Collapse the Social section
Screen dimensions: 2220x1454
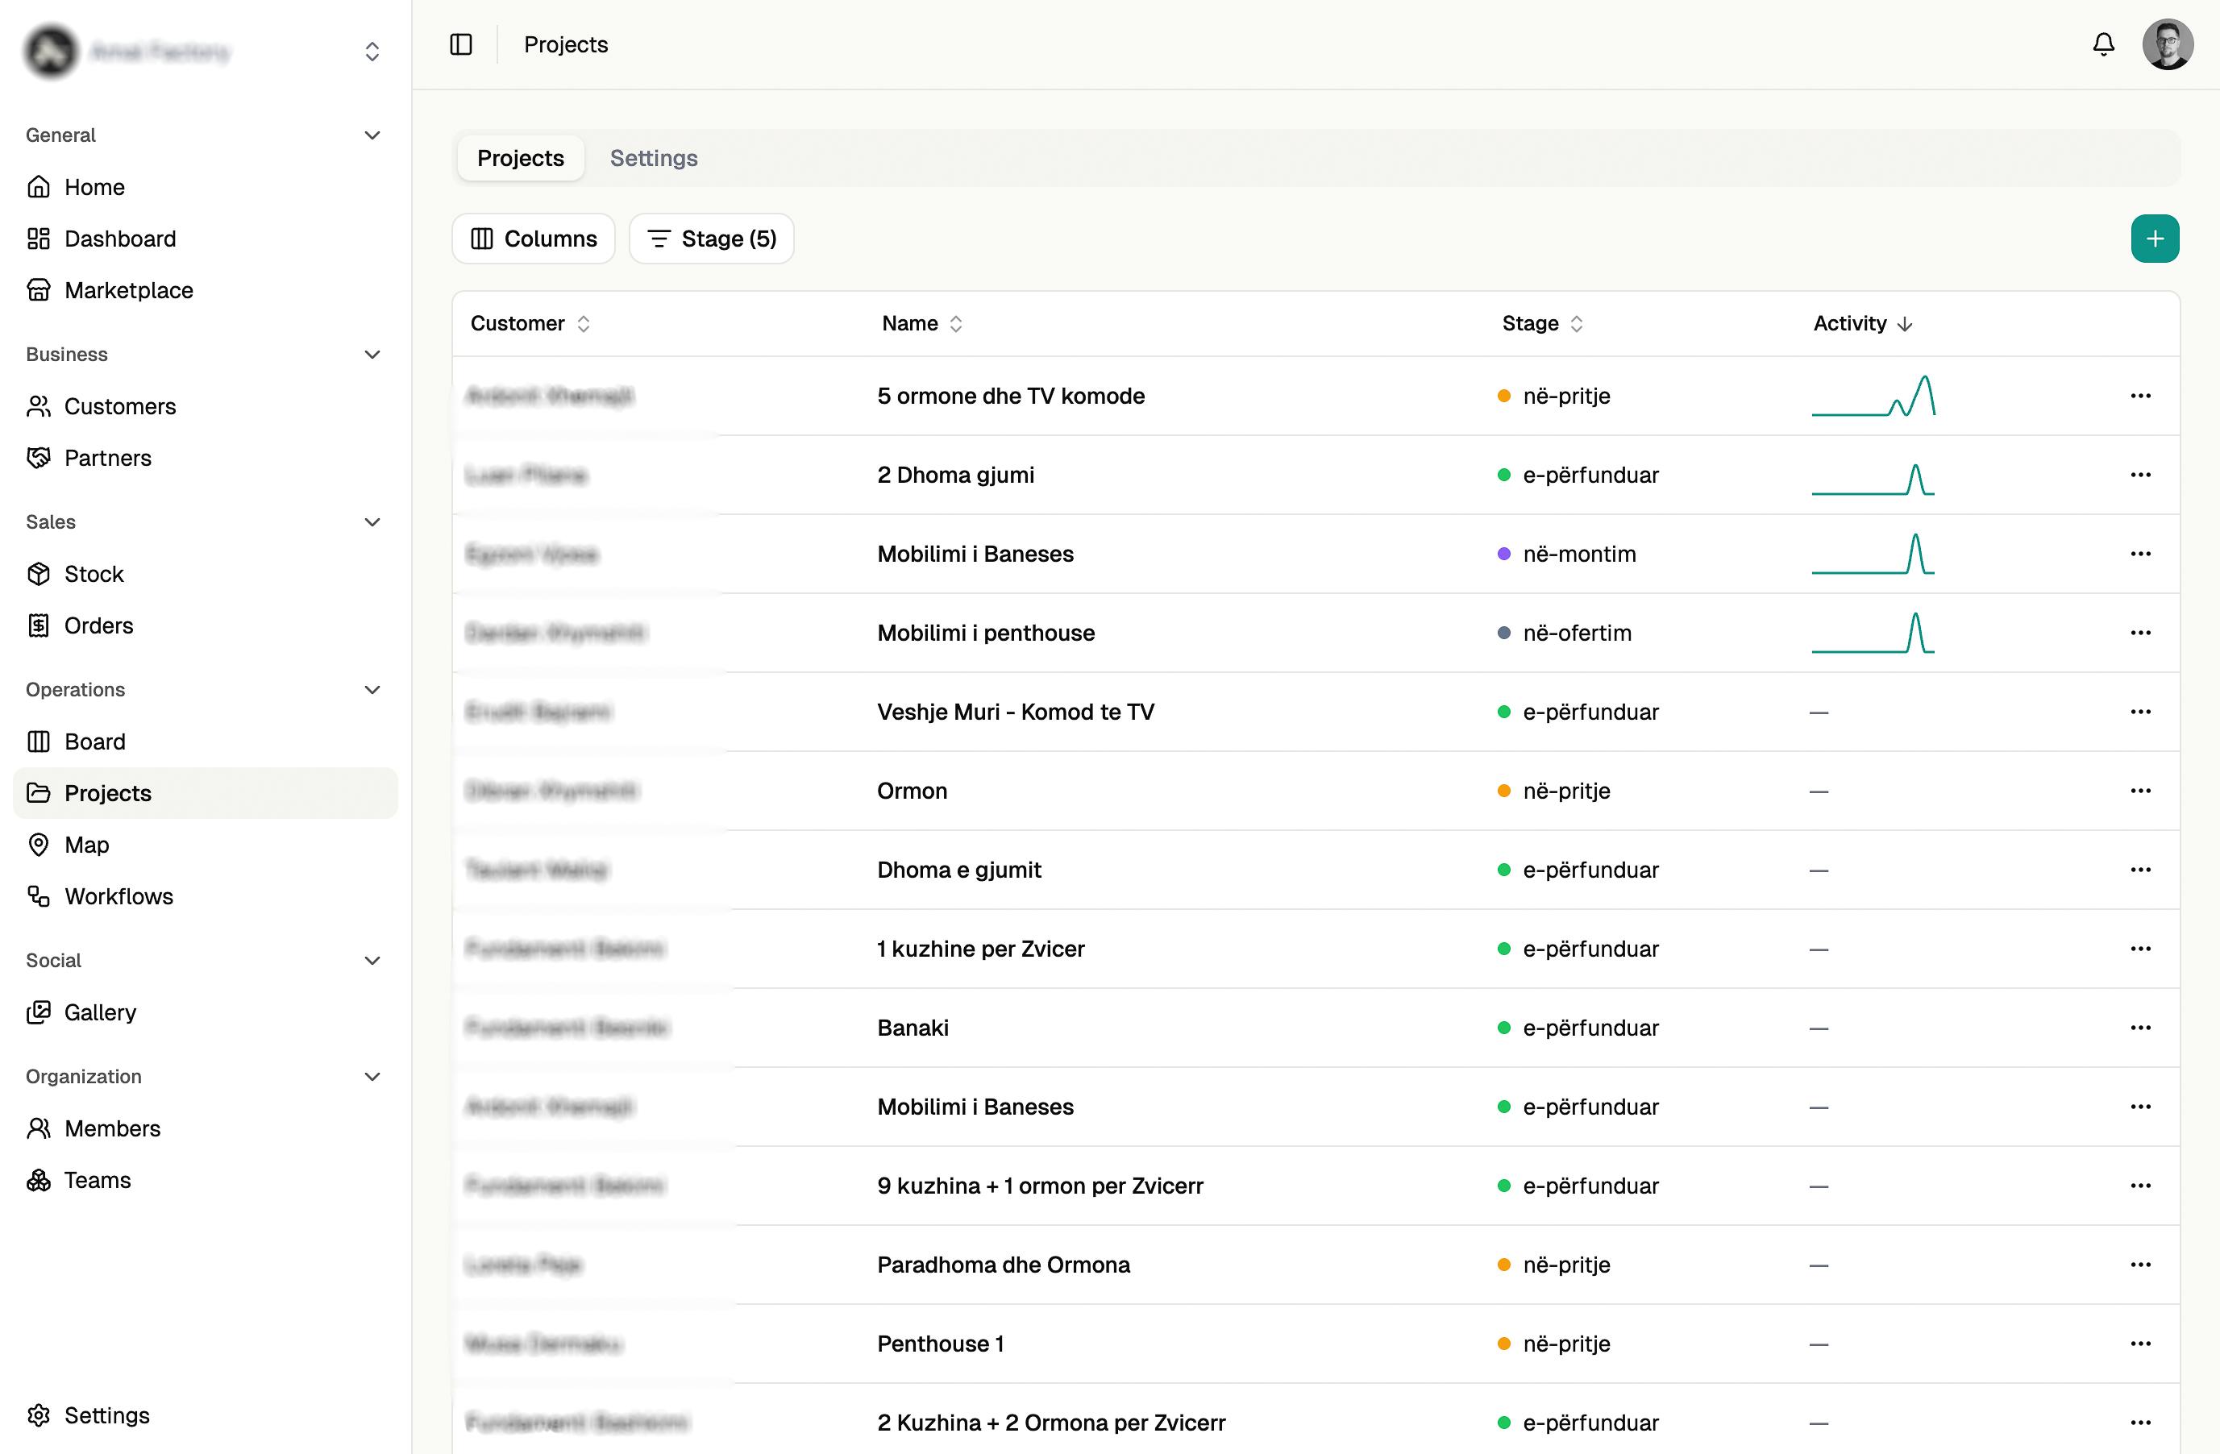(372, 961)
